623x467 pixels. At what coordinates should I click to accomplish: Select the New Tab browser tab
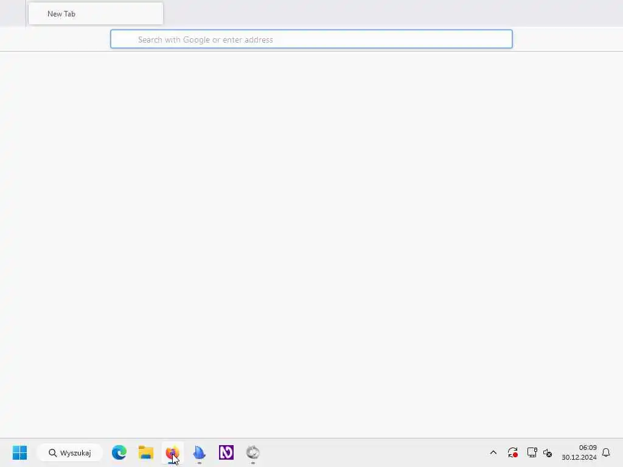point(96,13)
